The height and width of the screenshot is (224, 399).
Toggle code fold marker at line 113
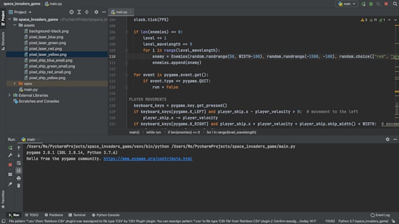127,74
